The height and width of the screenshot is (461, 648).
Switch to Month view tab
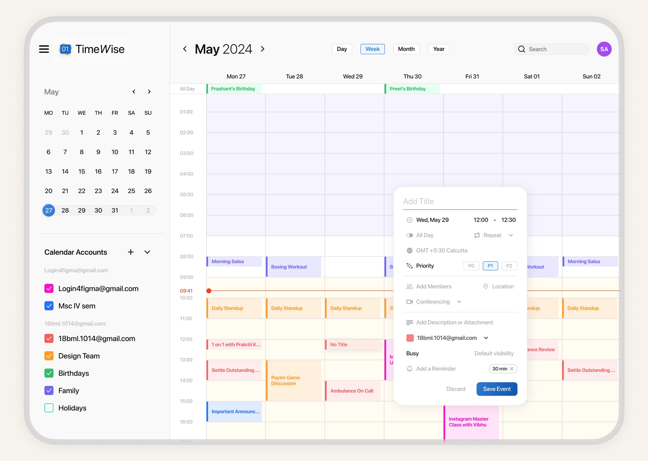tap(406, 49)
